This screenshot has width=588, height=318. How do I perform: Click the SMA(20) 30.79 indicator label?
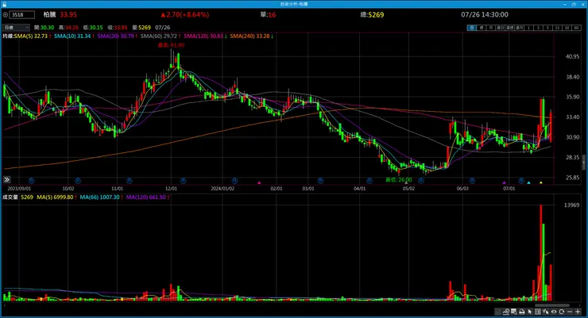[x=115, y=36]
